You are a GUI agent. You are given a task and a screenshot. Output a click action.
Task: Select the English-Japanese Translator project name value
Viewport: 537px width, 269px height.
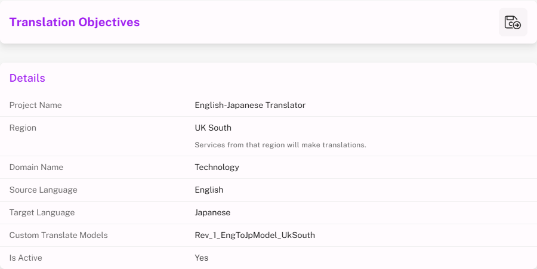coord(250,105)
